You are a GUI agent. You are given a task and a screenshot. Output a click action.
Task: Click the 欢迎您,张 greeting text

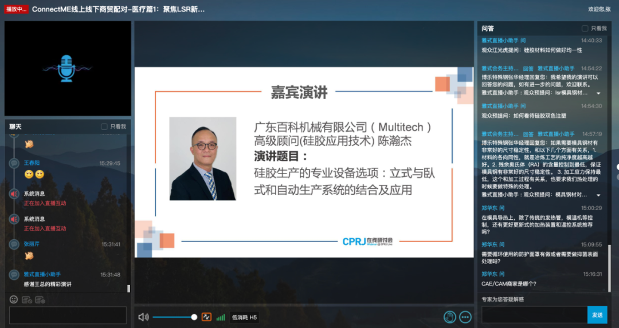tap(600, 9)
